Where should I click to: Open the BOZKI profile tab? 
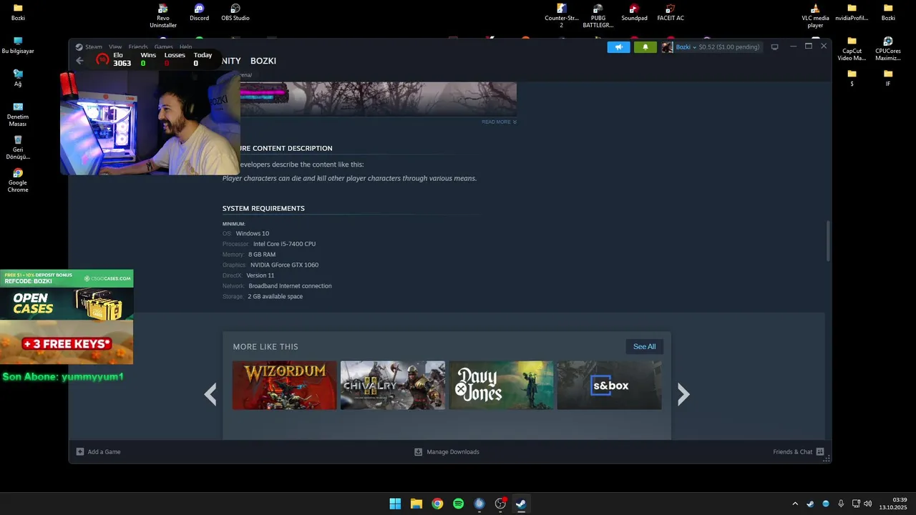pos(263,61)
